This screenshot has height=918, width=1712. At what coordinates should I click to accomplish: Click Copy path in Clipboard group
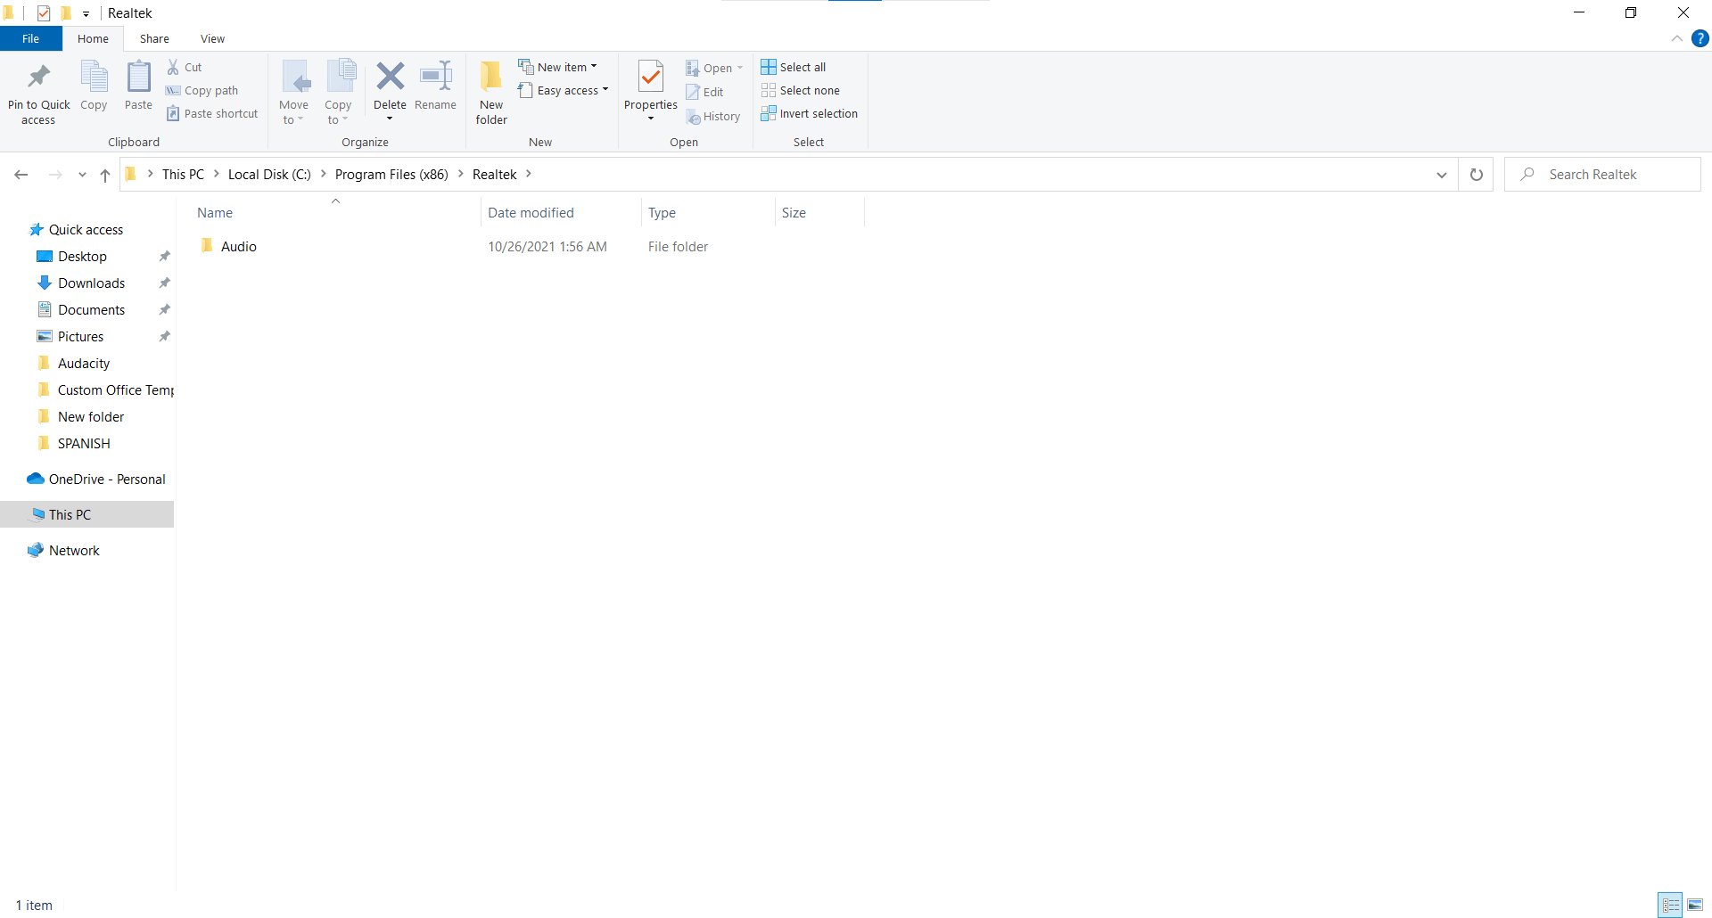coord(202,91)
